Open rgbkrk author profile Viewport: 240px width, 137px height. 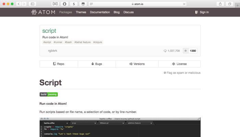click(x=52, y=51)
